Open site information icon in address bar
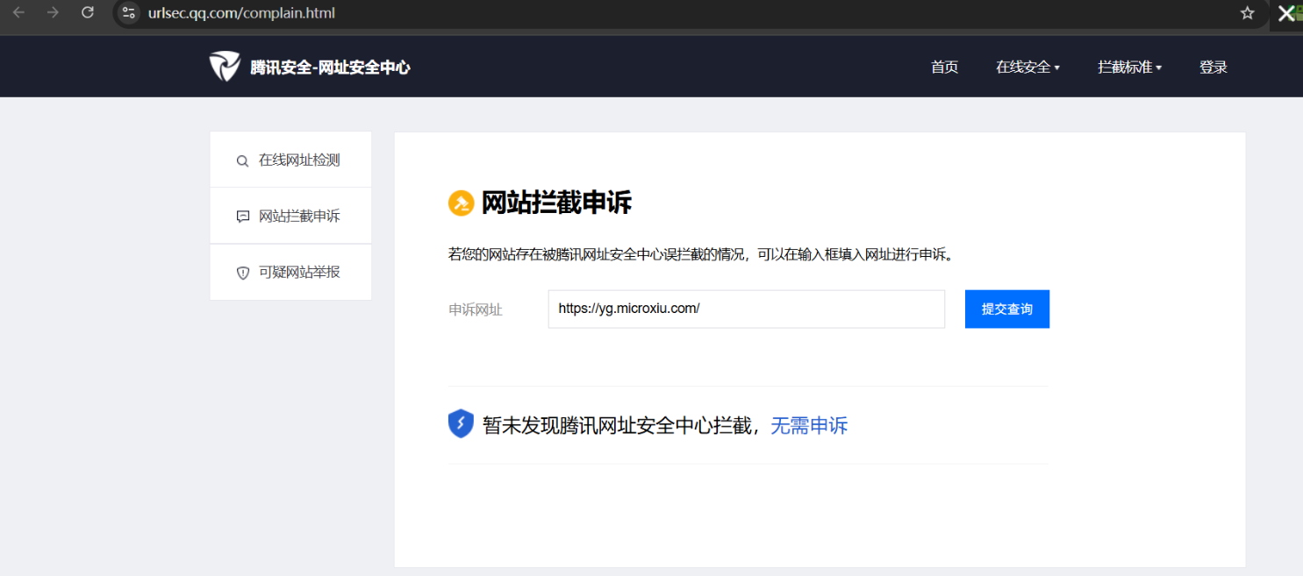 pos(129,13)
